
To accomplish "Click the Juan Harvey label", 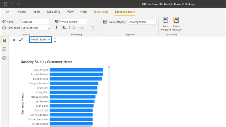I will tap(41, 101).
